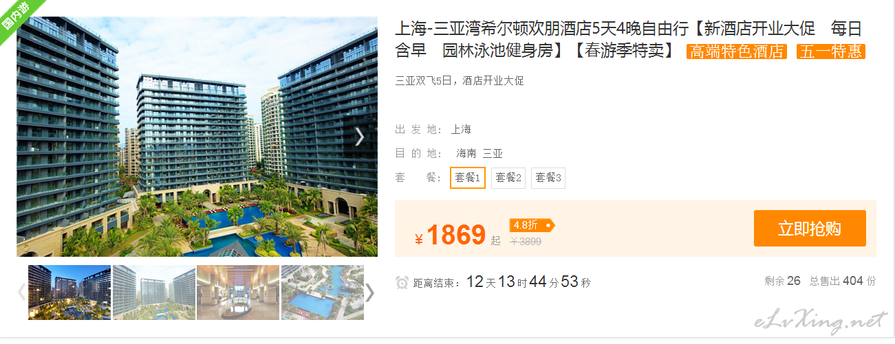Select the aerial pool view thumbnail

point(323,293)
